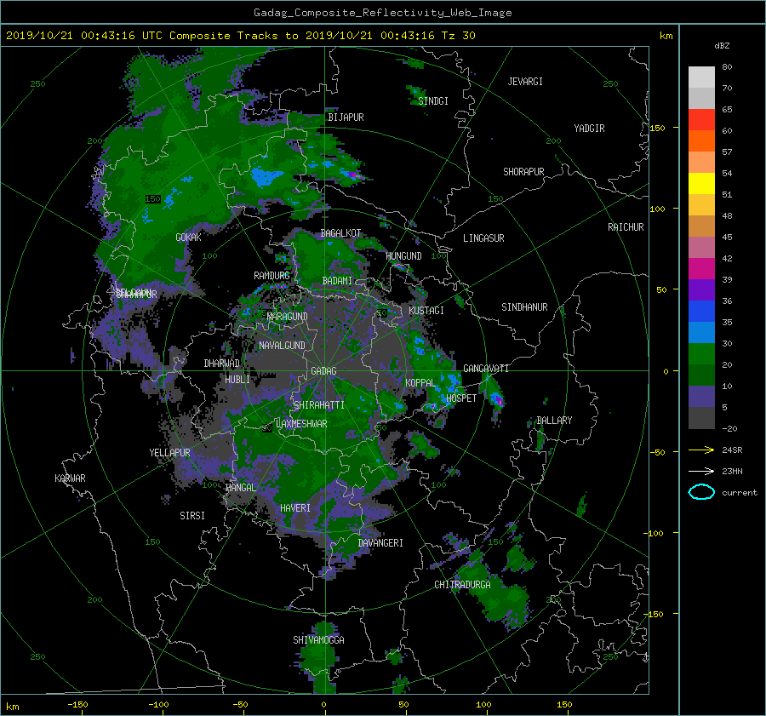Pick the magenta swatch in dBZ legend
766x716 pixels.
click(701, 268)
